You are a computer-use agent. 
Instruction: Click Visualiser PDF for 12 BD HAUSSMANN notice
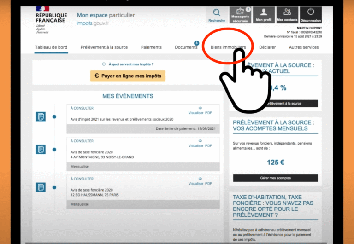200,184
